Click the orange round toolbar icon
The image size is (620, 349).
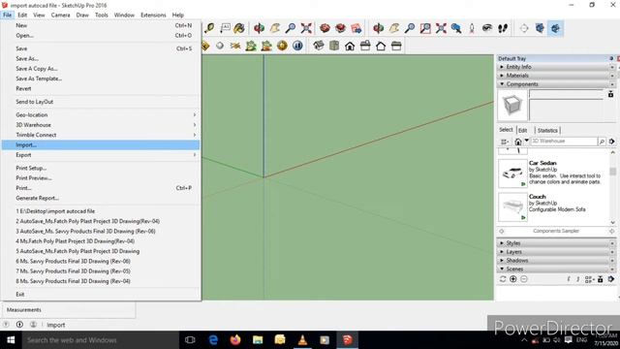coord(282,46)
